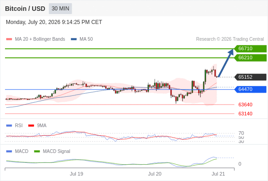Click the RSI blue legend marker
The height and width of the screenshot is (181, 268).
pos(9,126)
